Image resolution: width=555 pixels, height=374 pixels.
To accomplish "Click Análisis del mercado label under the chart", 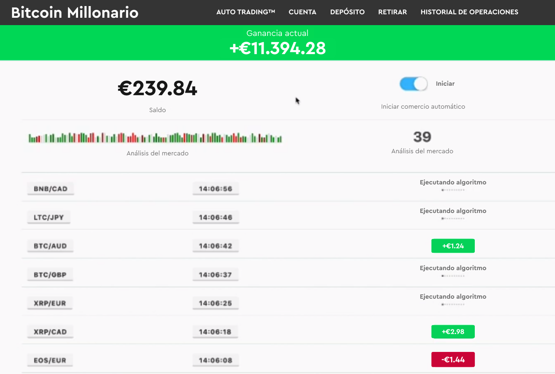I will pyautogui.click(x=157, y=153).
